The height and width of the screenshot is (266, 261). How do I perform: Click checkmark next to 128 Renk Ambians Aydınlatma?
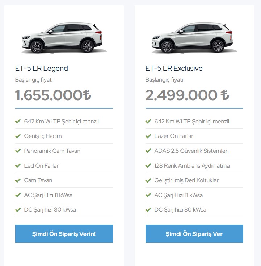pyautogui.click(x=148, y=166)
